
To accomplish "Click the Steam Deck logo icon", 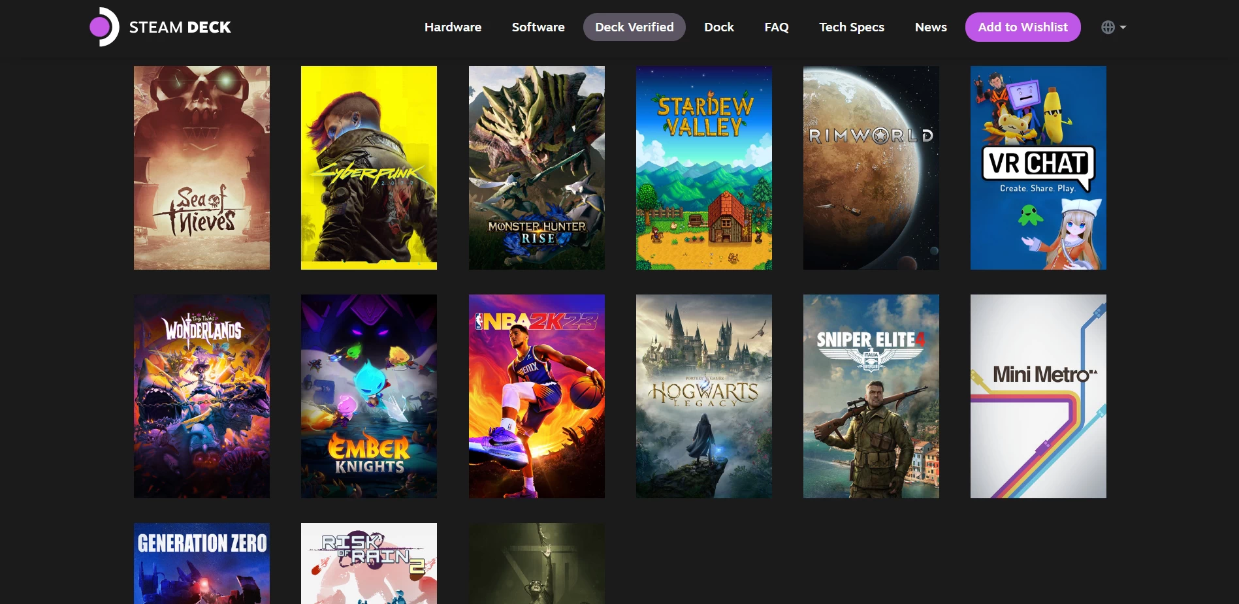I will tap(105, 27).
